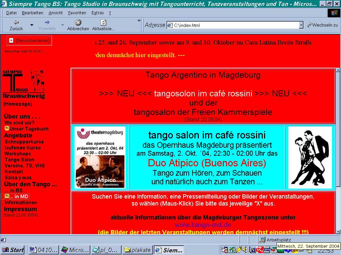
Task: Go to laufende Kurse
Action: [x=23, y=148]
